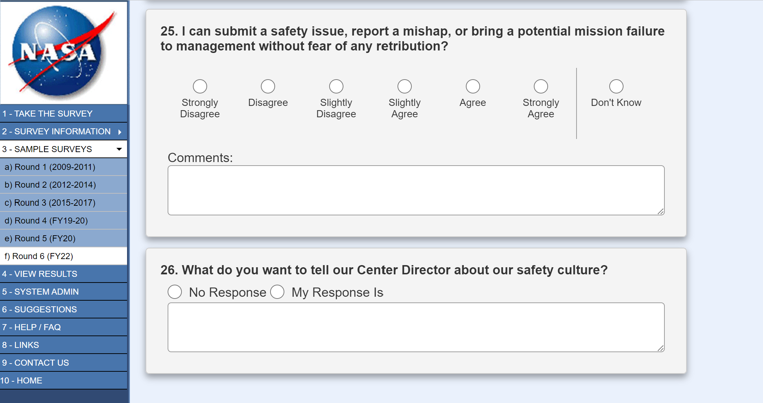Grab resize handle of Comments box
The image size is (763, 403).
(x=661, y=211)
